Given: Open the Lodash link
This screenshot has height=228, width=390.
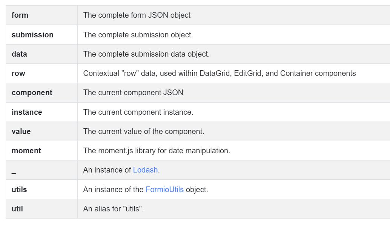Looking at the screenshot, I should click(145, 170).
